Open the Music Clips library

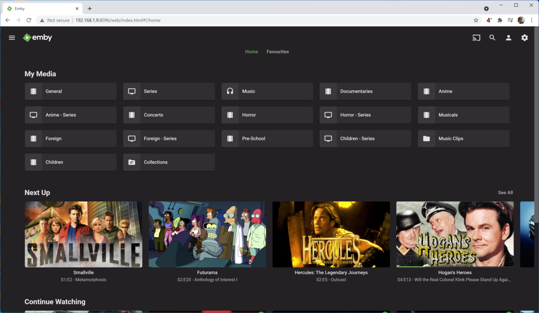click(x=464, y=139)
